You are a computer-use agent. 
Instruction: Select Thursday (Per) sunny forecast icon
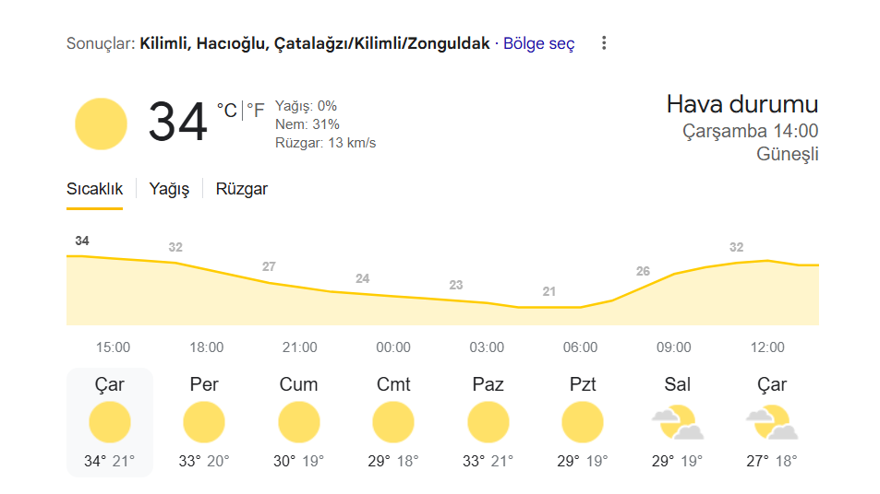click(x=204, y=422)
